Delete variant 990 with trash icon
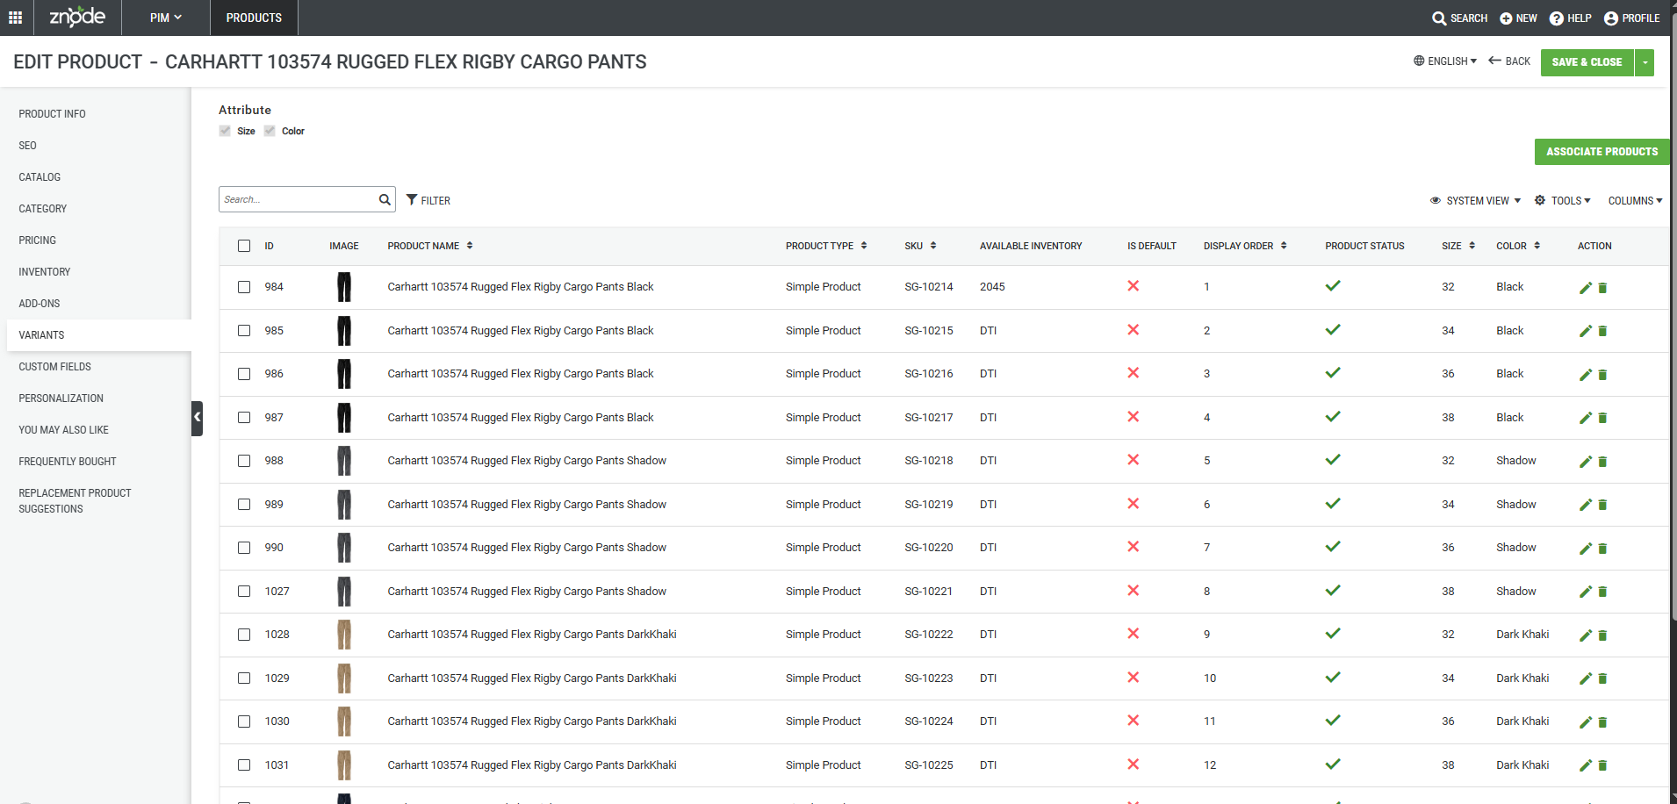The width and height of the screenshot is (1677, 804). (1602, 549)
